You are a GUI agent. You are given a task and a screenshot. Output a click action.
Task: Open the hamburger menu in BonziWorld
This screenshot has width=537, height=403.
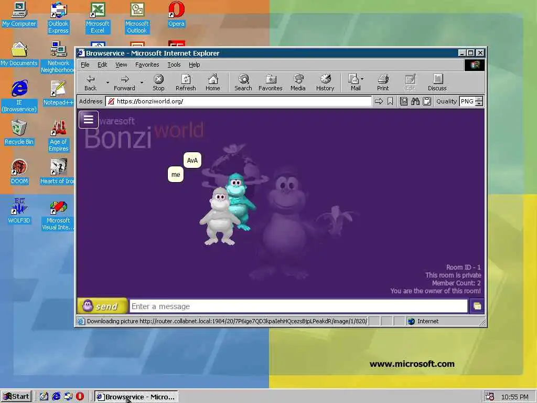88,120
